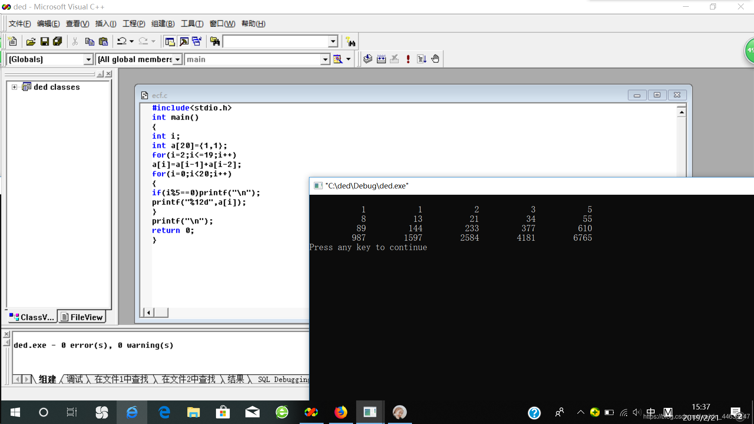Click the Find in Files icon
Screen dimensions: 754x424
coord(215,41)
